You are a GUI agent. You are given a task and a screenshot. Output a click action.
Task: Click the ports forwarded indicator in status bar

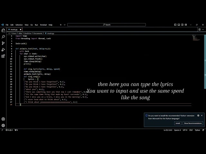coord(16,130)
